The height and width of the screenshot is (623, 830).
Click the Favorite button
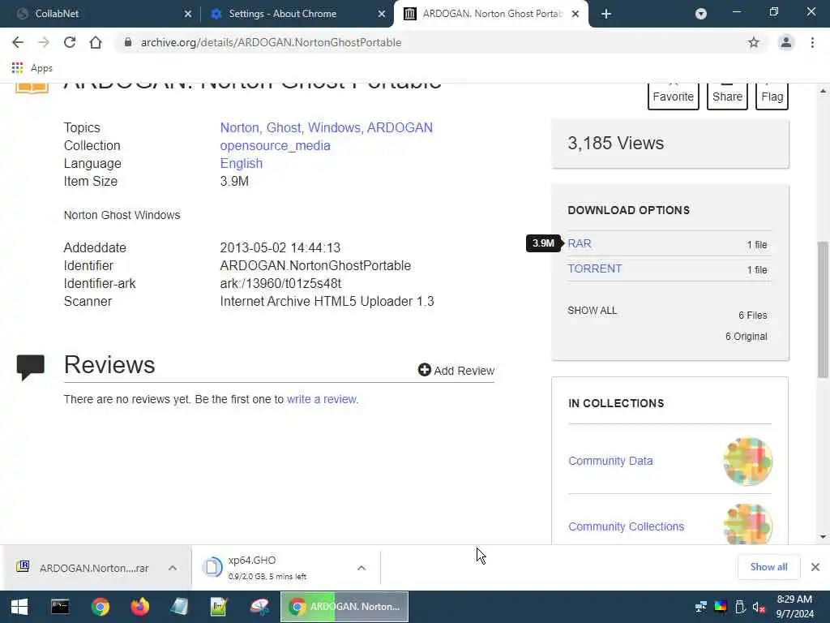point(673,96)
